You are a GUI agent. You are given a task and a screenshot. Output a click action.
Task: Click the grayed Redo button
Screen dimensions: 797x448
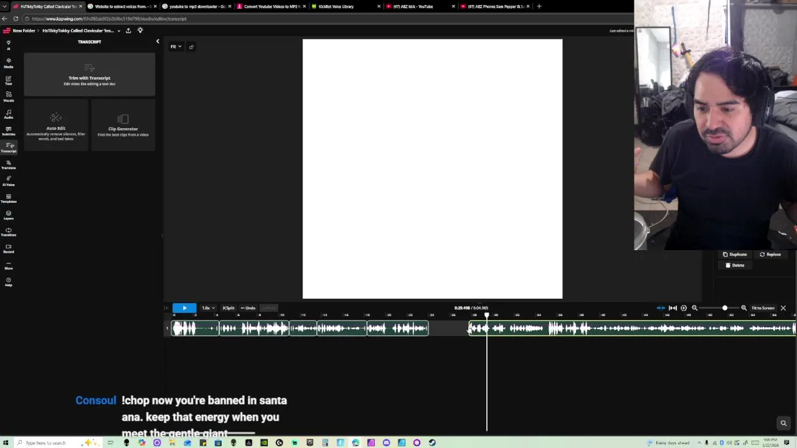pos(268,308)
